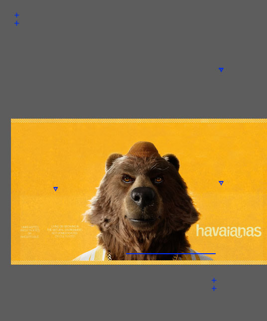
Task: Select the blue triangle above the havaianas logo
Action: click(x=221, y=183)
